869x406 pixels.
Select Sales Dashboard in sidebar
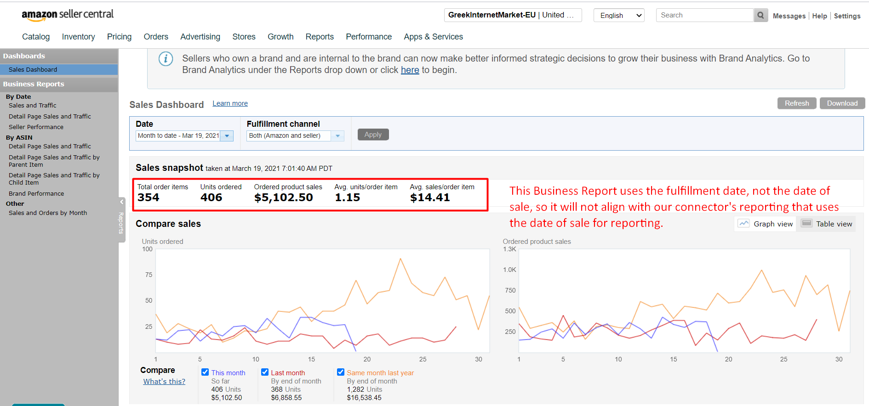point(59,69)
